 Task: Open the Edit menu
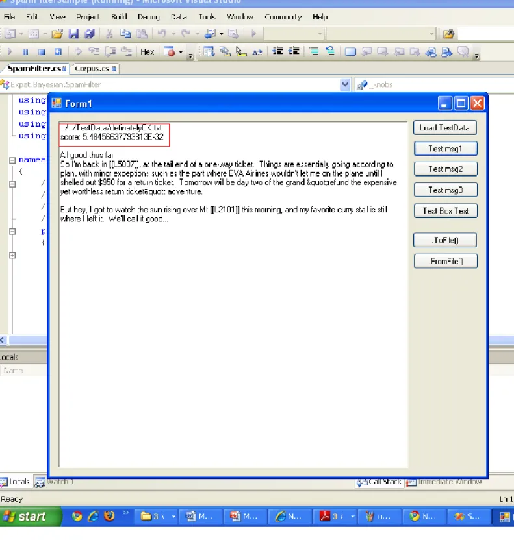coord(32,17)
